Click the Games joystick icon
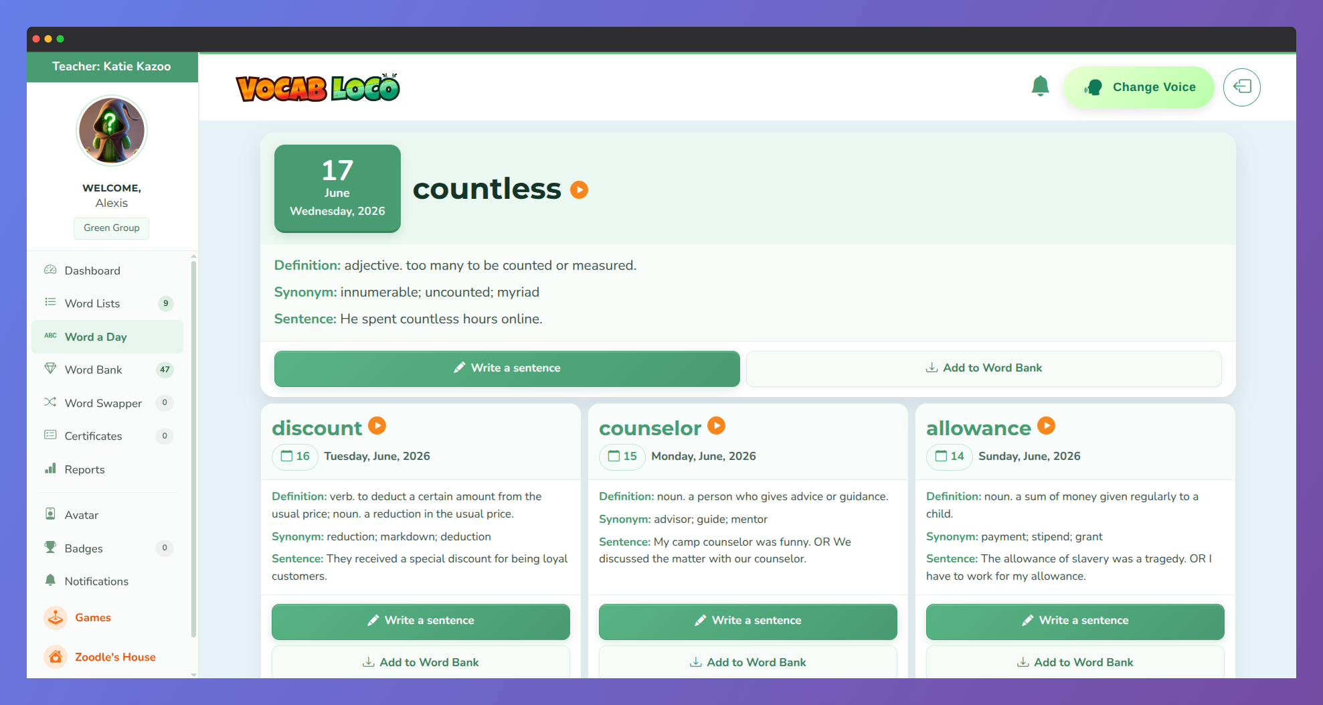The height and width of the screenshot is (705, 1323). pyautogui.click(x=56, y=617)
